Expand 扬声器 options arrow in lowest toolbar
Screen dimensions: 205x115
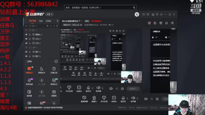[x=137, y=98]
